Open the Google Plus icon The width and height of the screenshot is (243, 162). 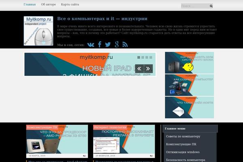pyautogui.click(x=117, y=44)
